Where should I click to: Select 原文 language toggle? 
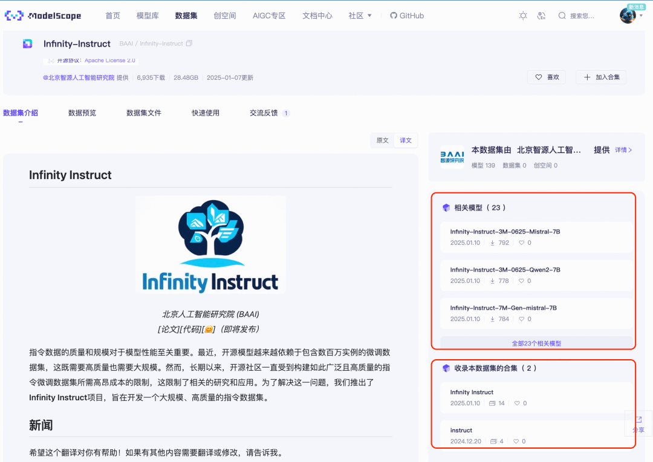[382, 140]
